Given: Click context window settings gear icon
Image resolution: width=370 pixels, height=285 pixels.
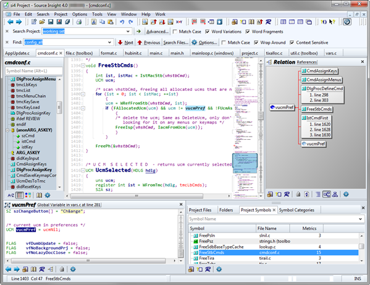Looking at the screenshot, I should [x=73, y=269].
